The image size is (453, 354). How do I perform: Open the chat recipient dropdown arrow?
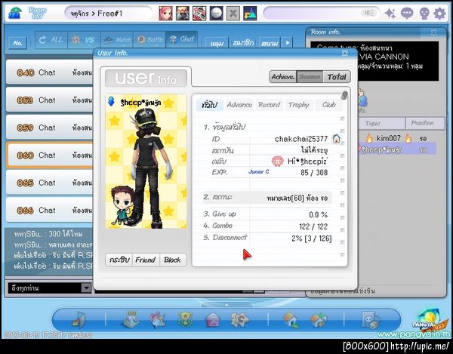(86, 288)
